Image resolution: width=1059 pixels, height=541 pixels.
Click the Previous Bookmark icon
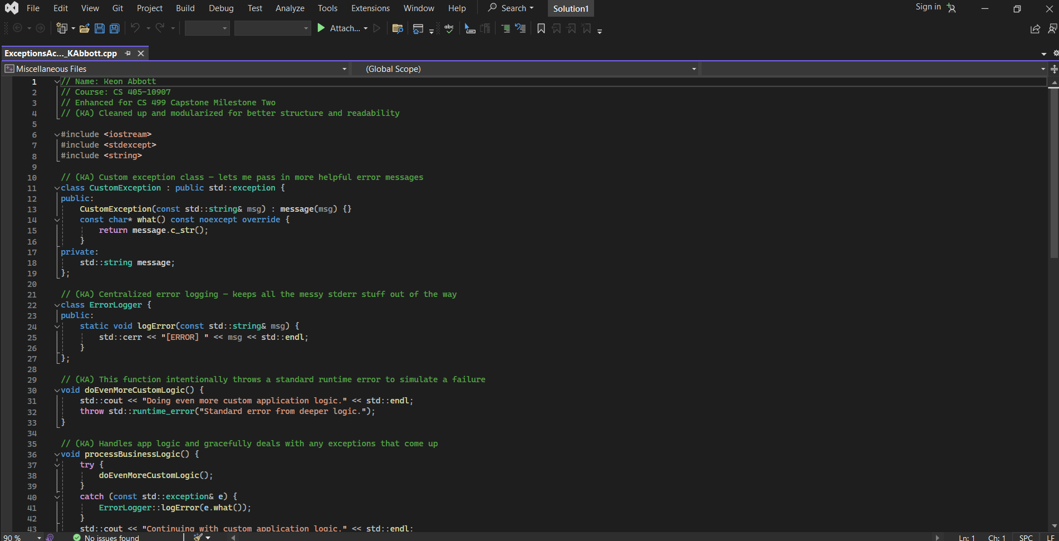[556, 28]
